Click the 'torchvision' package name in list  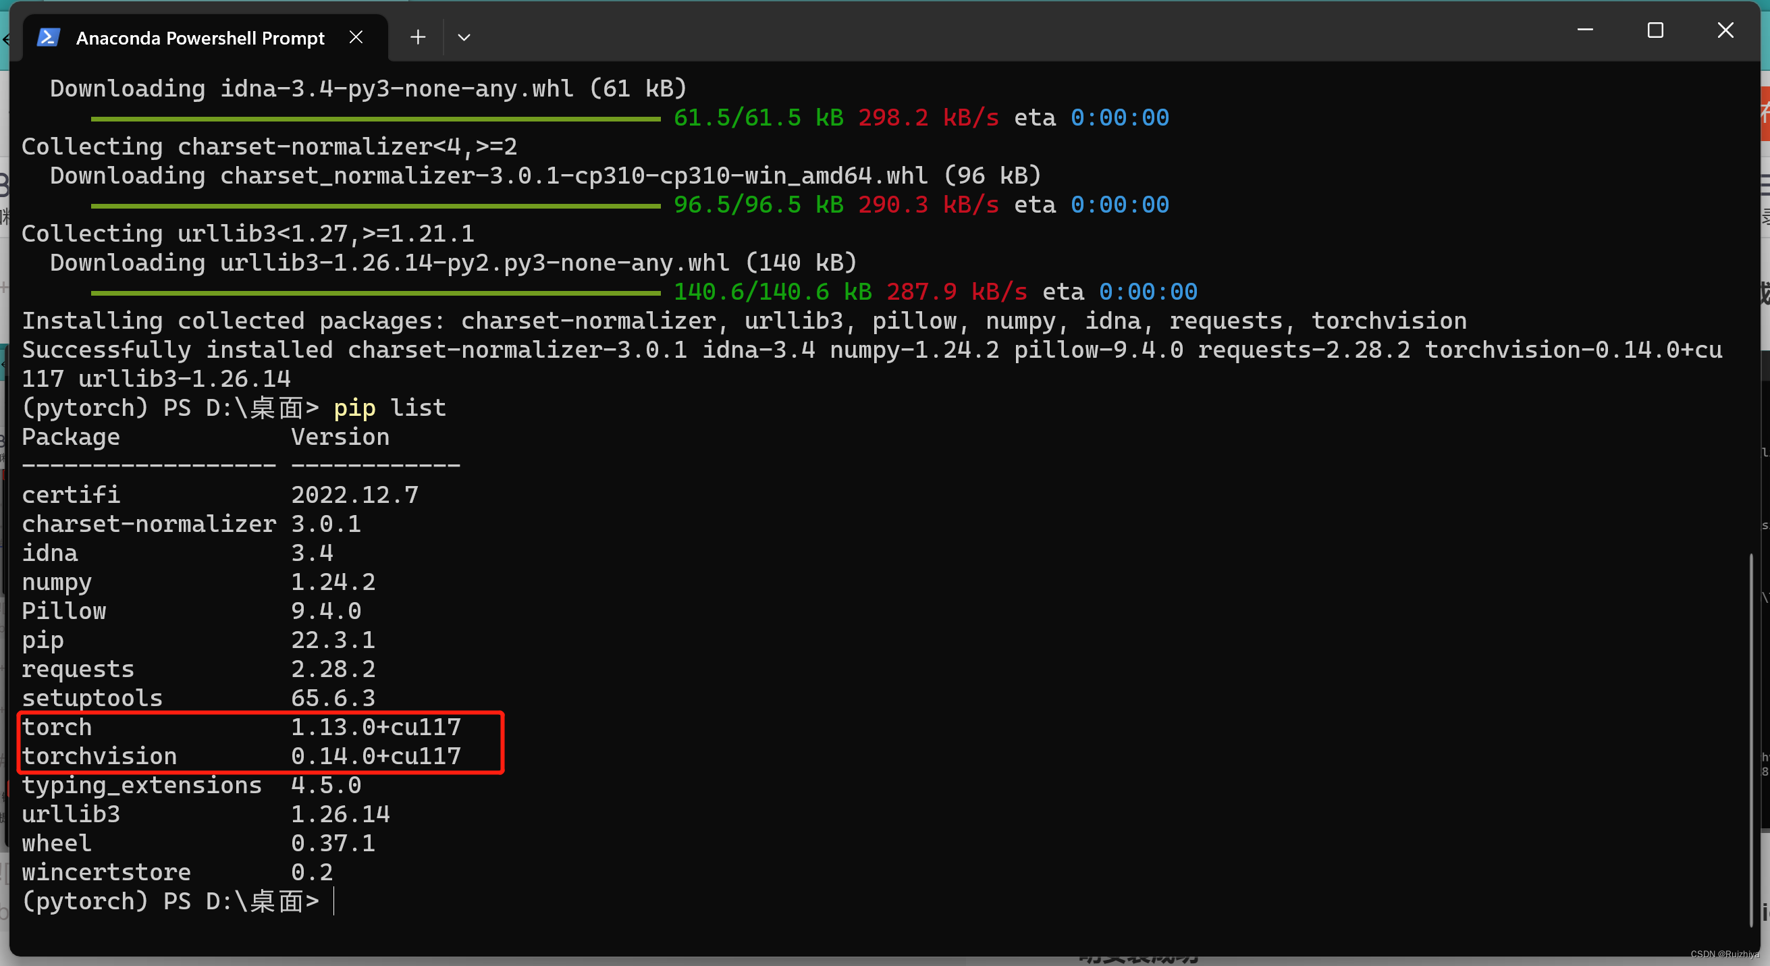[x=100, y=757]
